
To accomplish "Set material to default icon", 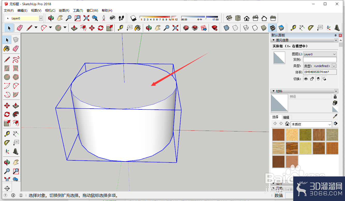I will coord(335,109).
